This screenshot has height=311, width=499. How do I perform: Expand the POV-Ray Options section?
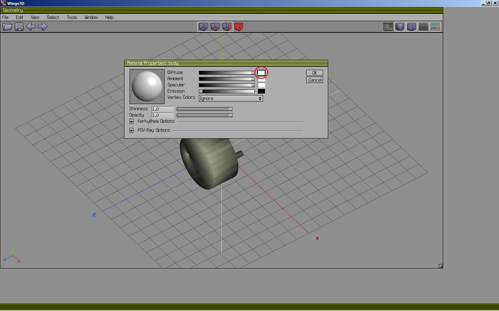pyautogui.click(x=132, y=130)
